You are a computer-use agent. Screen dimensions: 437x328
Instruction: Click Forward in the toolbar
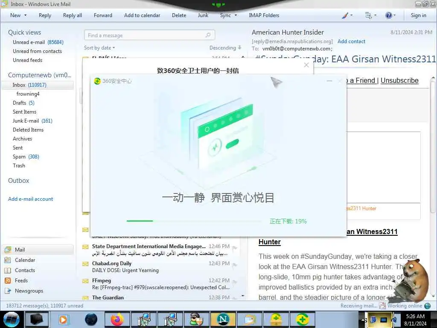point(103,15)
